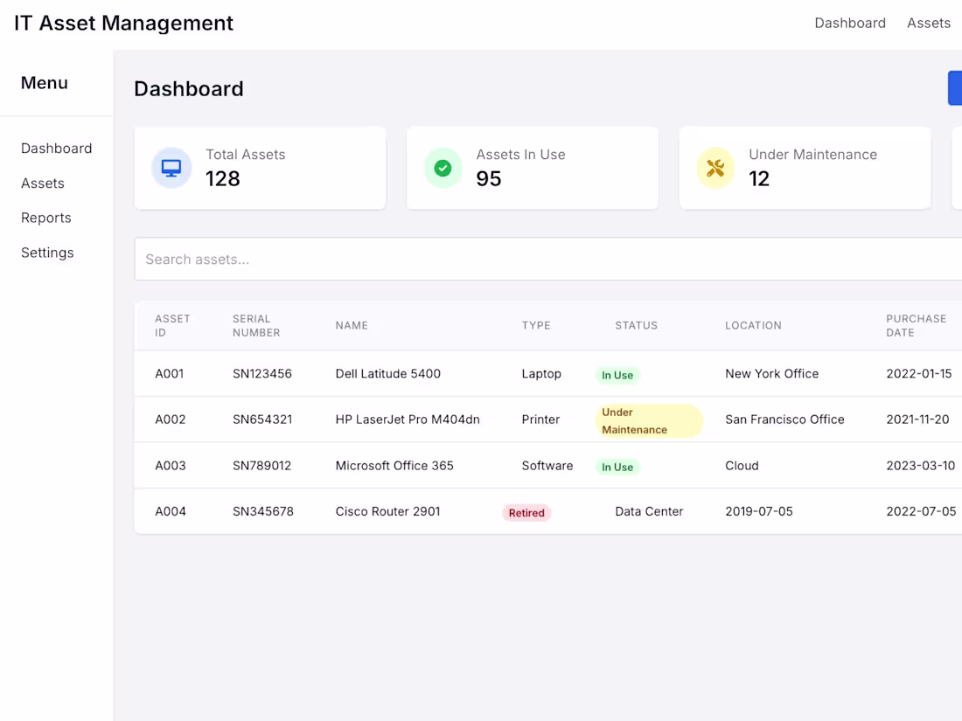Click the Laptop type cell

(x=541, y=374)
